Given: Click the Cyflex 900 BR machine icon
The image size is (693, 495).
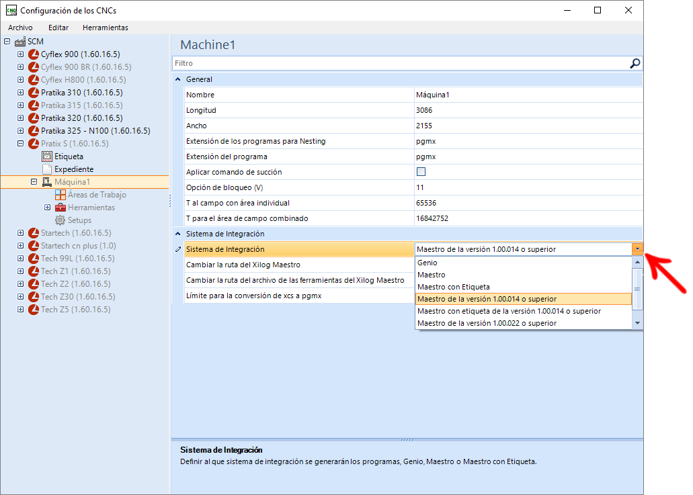Looking at the screenshot, I should coord(34,67).
